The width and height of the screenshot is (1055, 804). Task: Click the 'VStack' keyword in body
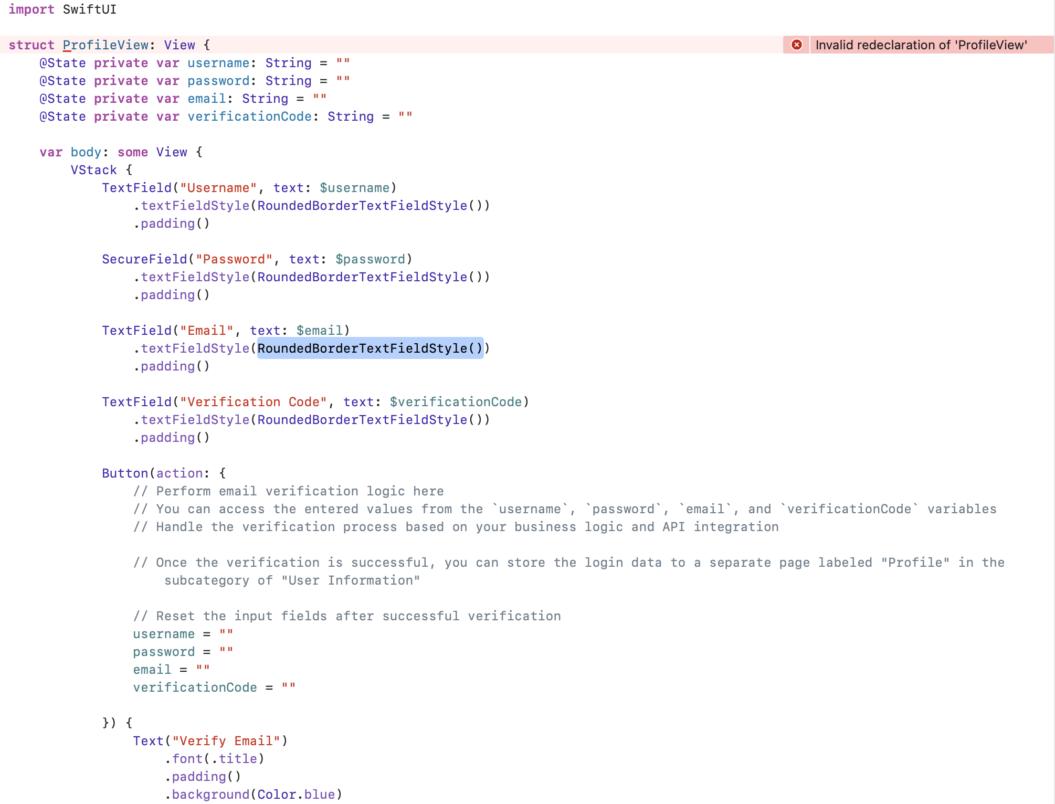click(93, 170)
